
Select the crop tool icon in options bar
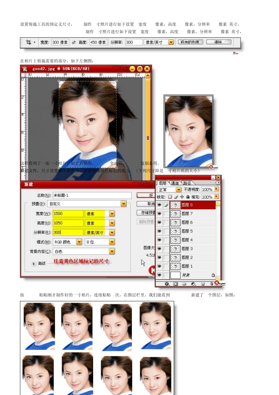tap(28, 42)
